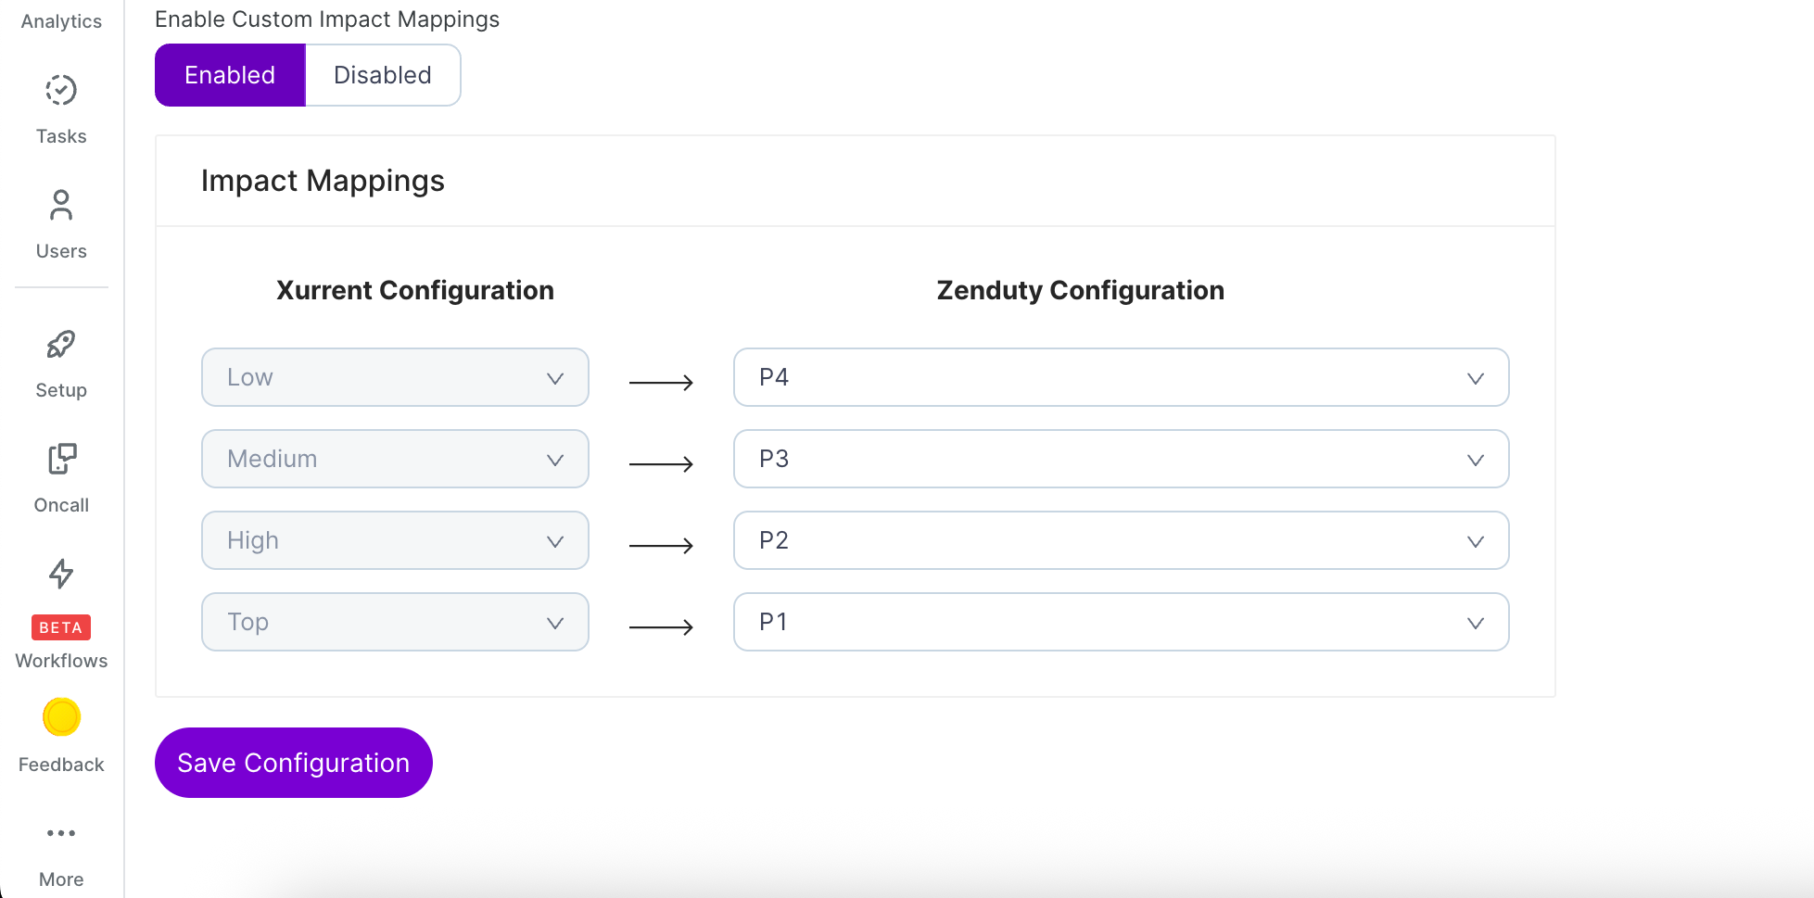Open Setup via the rocket icon
Screen dimensions: 1814x898
tap(61, 345)
